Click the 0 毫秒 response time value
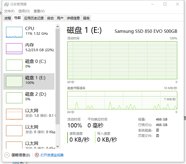 (x=95, y=125)
